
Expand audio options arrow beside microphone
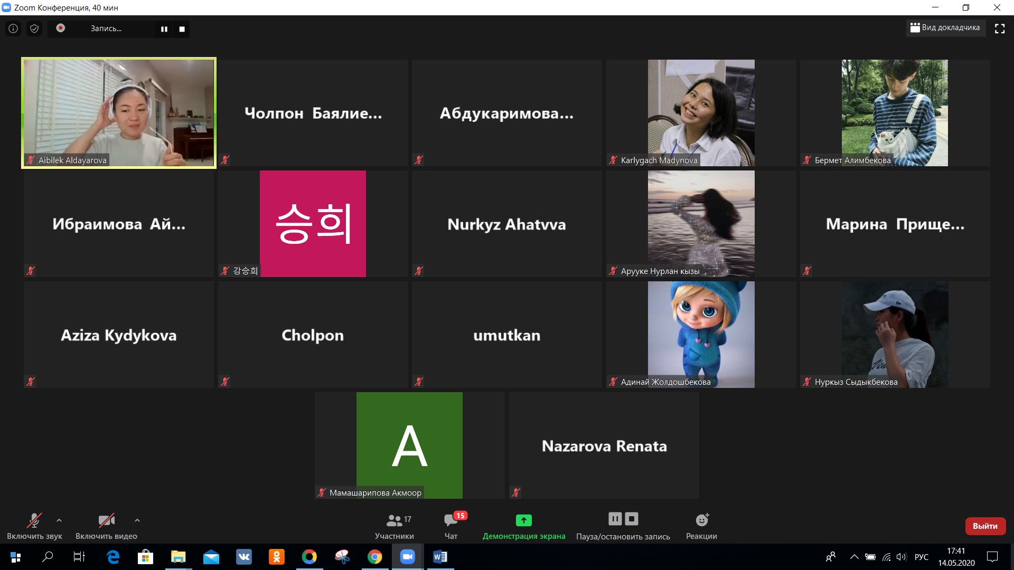(x=59, y=520)
